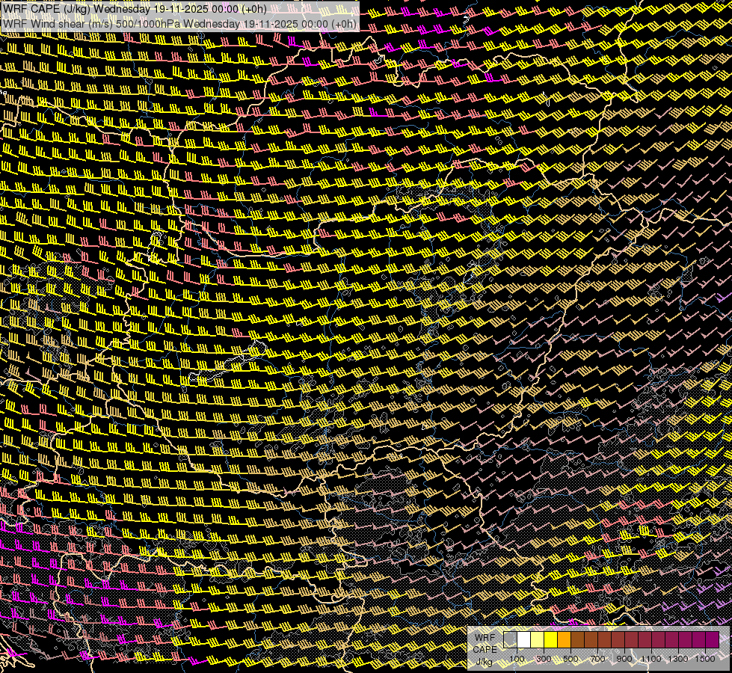Screen dimensions: 732x673
Task: Click the J/kg unit label in legend
Action: [x=485, y=662]
